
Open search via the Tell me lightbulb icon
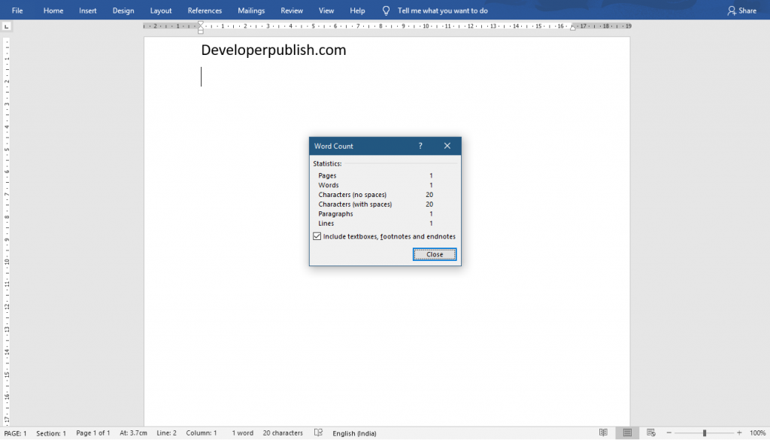click(x=385, y=10)
